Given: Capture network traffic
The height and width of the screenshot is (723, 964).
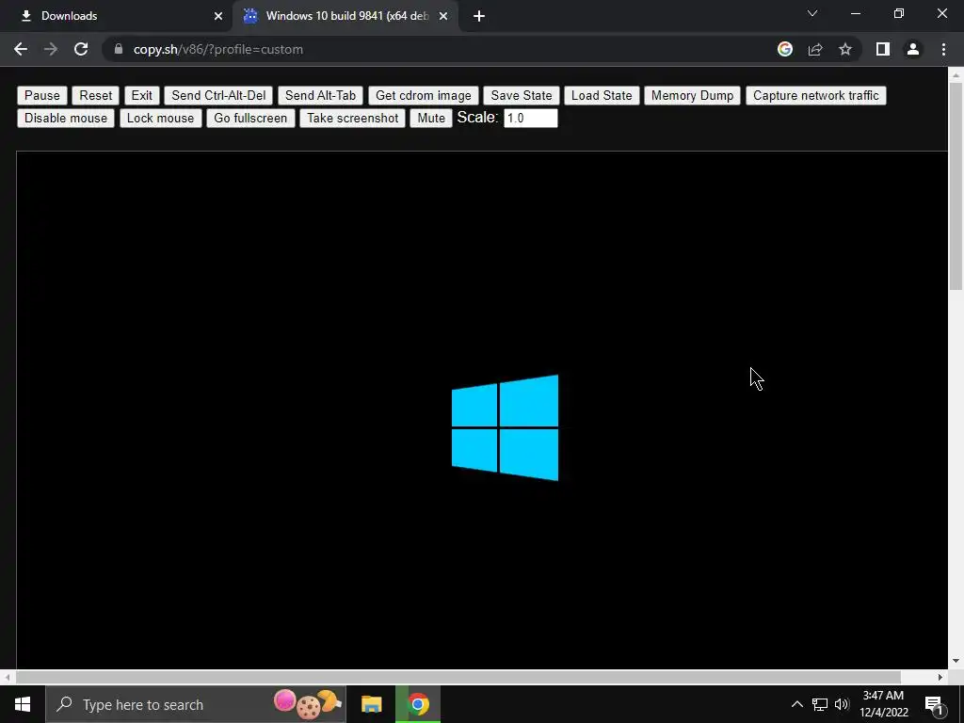Looking at the screenshot, I should [816, 96].
